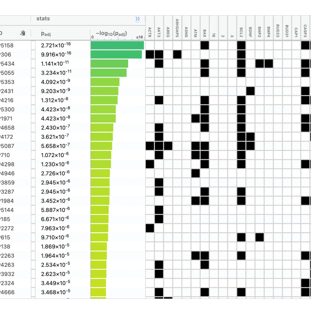This screenshot has width=311, height=311.
Task: Sort the table by the p_adj column
Action: (x=46, y=33)
